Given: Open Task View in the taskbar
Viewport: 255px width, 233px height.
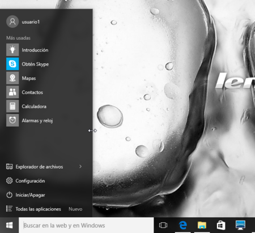Looking at the screenshot, I should [x=163, y=225].
